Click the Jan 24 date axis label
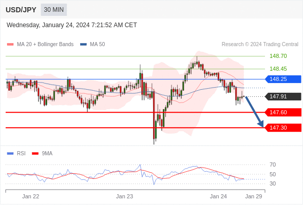303x205 pixels. pos(218,196)
